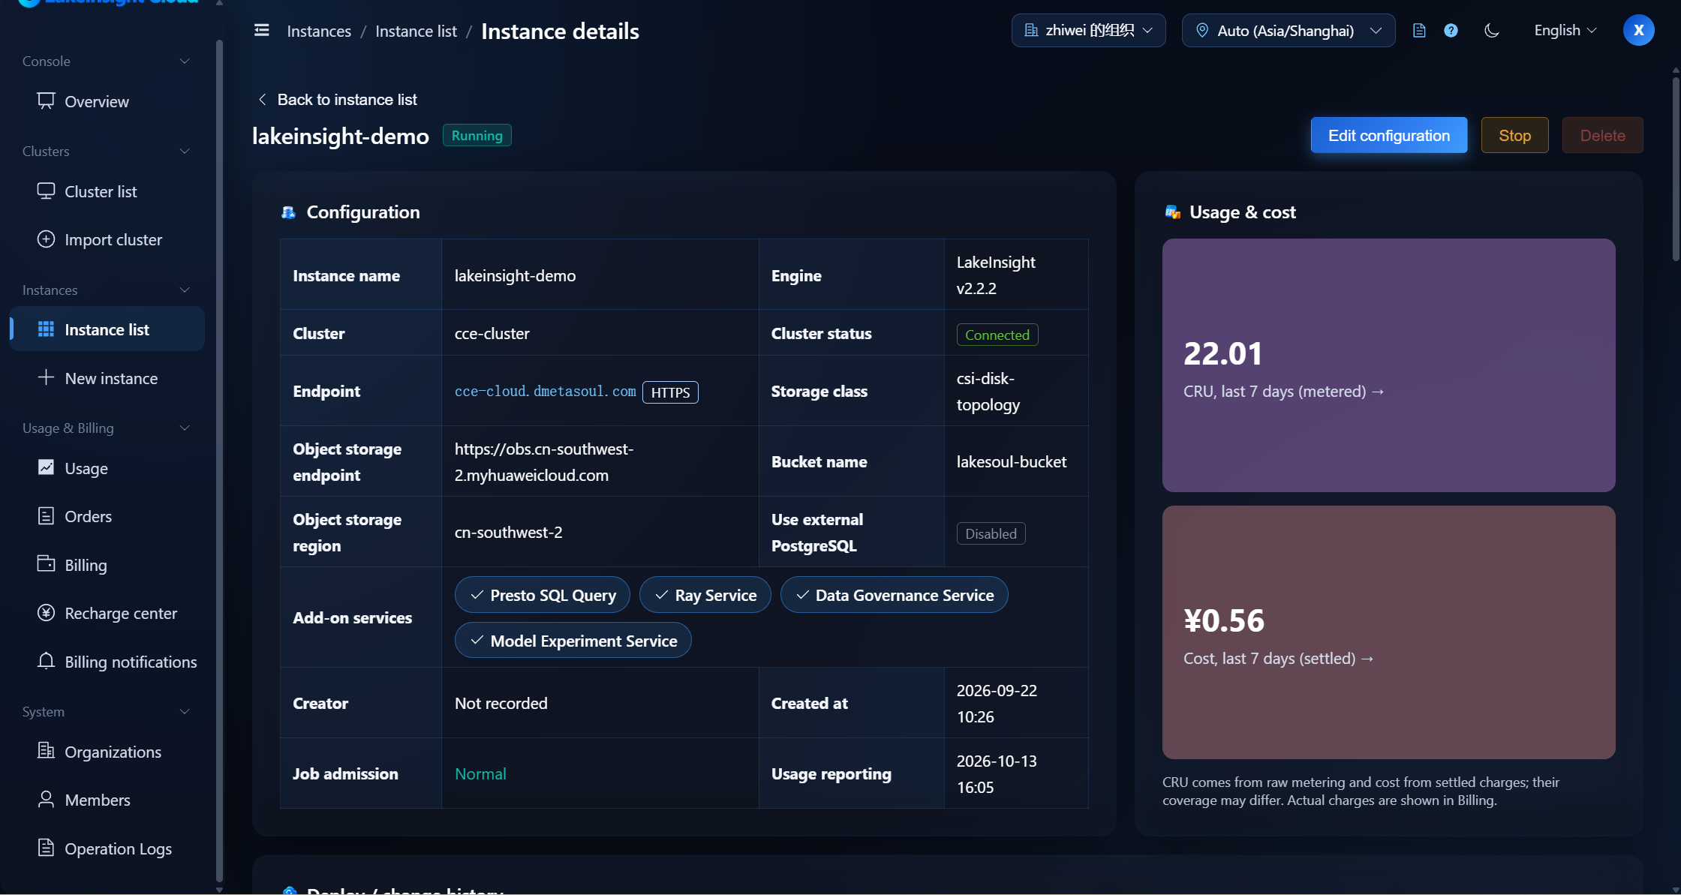The width and height of the screenshot is (1681, 895).
Task: Select Instance list in sidebar
Action: coord(107,329)
